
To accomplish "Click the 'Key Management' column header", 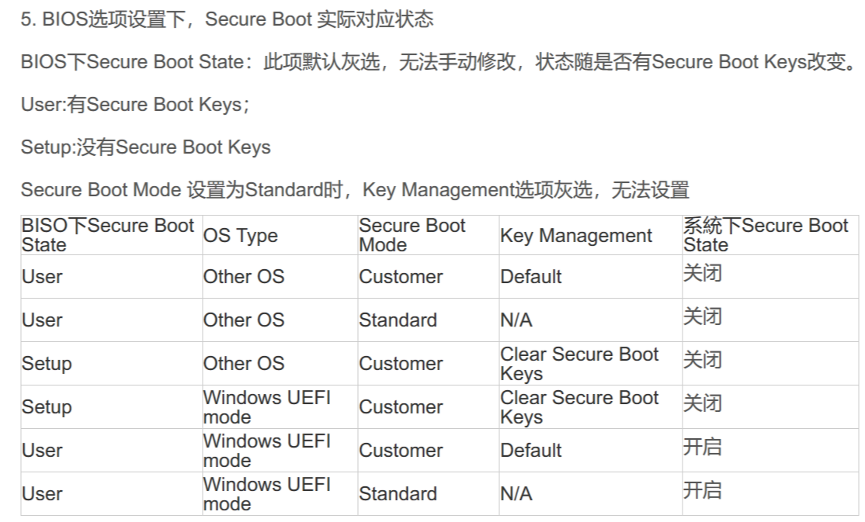I will [x=576, y=235].
